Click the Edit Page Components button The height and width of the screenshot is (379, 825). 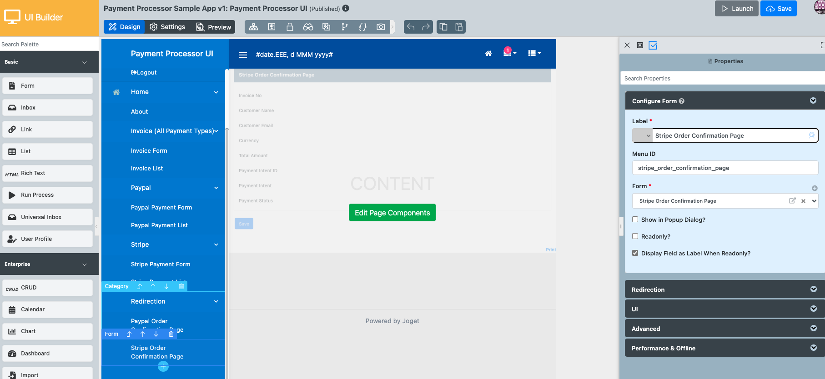pos(392,213)
